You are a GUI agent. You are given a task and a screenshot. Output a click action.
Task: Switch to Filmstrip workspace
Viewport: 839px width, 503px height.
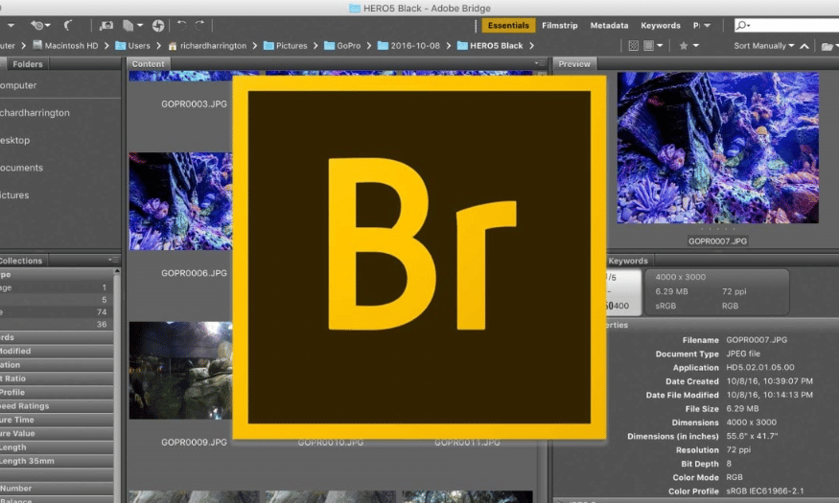(559, 25)
